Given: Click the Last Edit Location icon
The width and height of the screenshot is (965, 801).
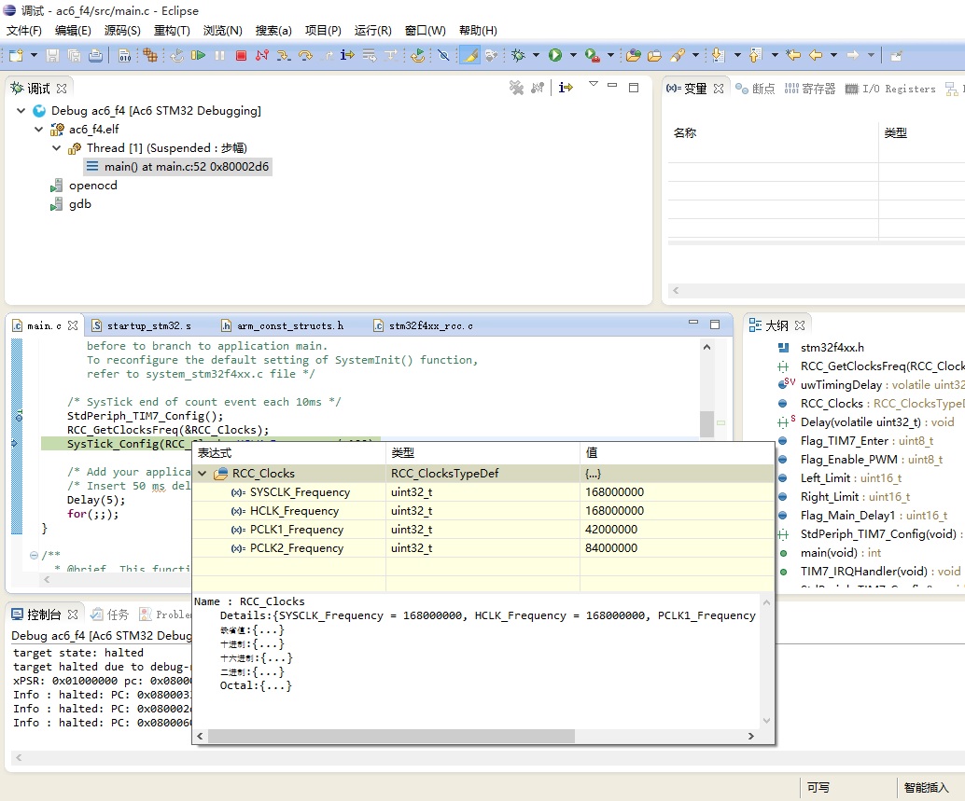Looking at the screenshot, I should (793, 55).
